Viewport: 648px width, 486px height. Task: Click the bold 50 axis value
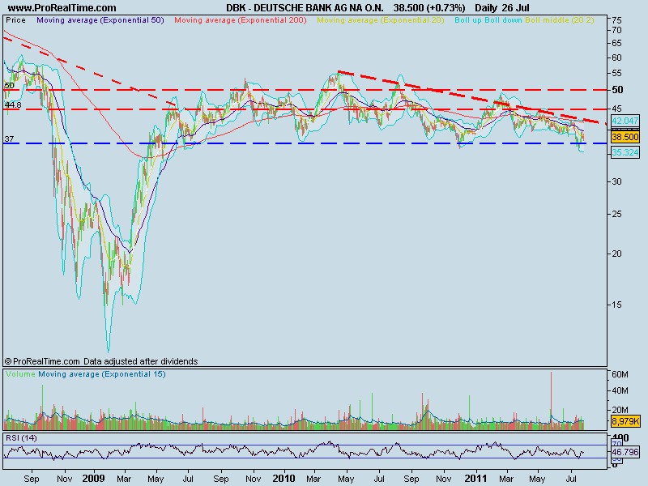pyautogui.click(x=617, y=90)
